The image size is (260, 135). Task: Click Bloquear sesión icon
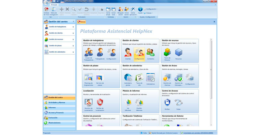[121, 11]
